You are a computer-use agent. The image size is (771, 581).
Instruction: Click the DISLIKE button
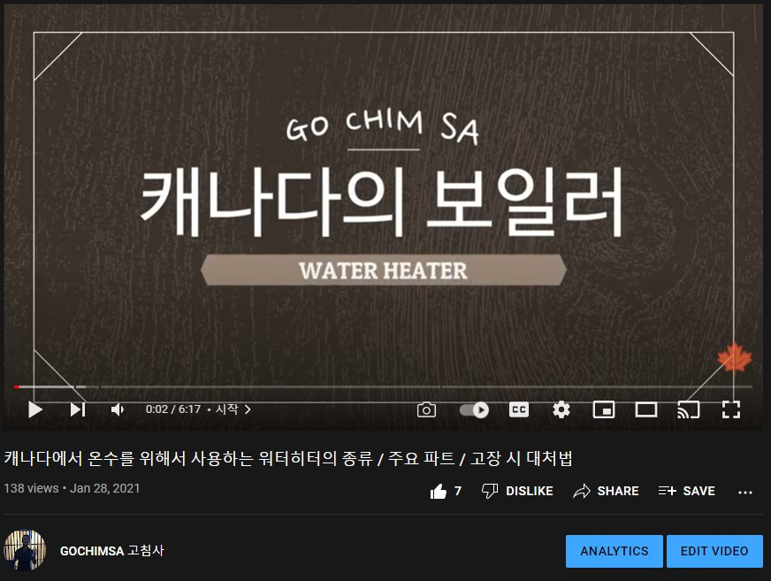pyautogui.click(x=517, y=491)
